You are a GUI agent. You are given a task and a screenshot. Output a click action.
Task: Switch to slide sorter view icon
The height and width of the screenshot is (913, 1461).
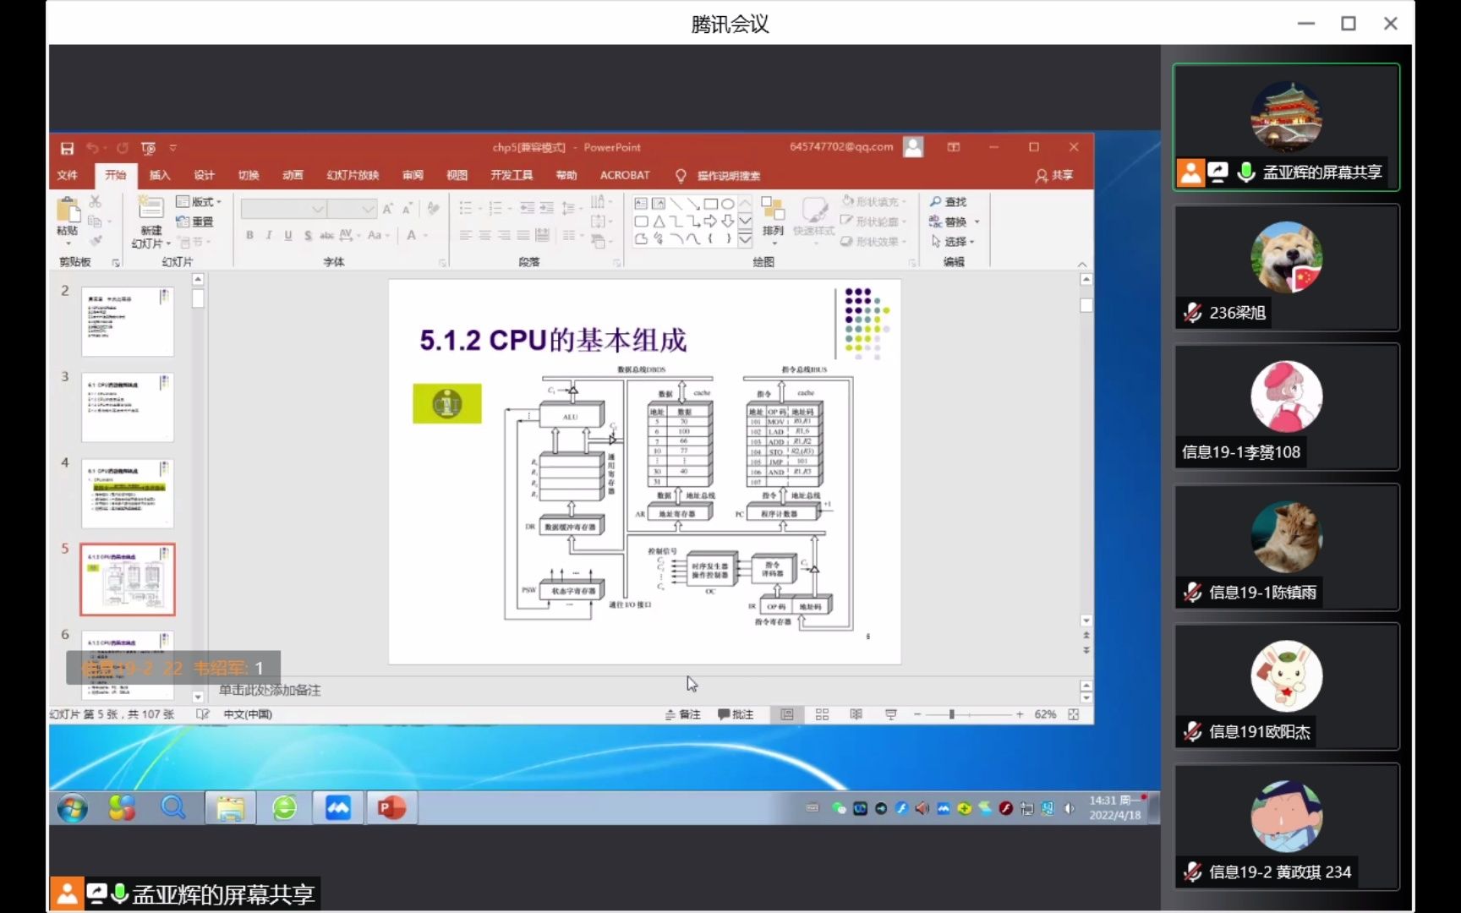tap(822, 714)
